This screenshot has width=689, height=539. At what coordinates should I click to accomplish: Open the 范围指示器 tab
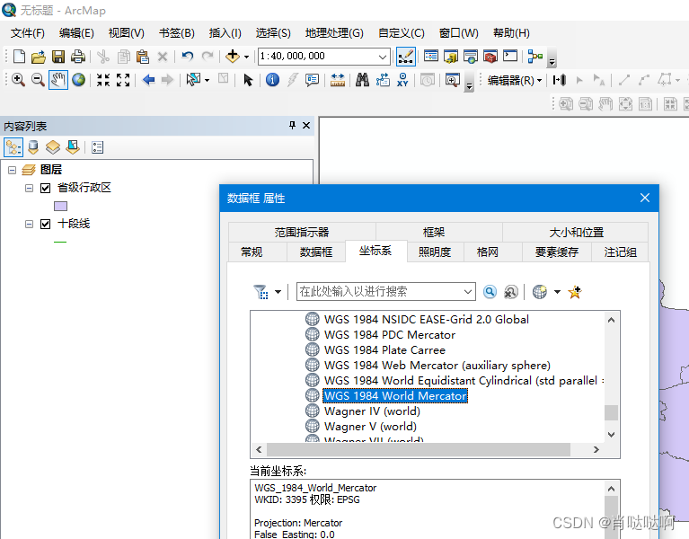pos(302,232)
